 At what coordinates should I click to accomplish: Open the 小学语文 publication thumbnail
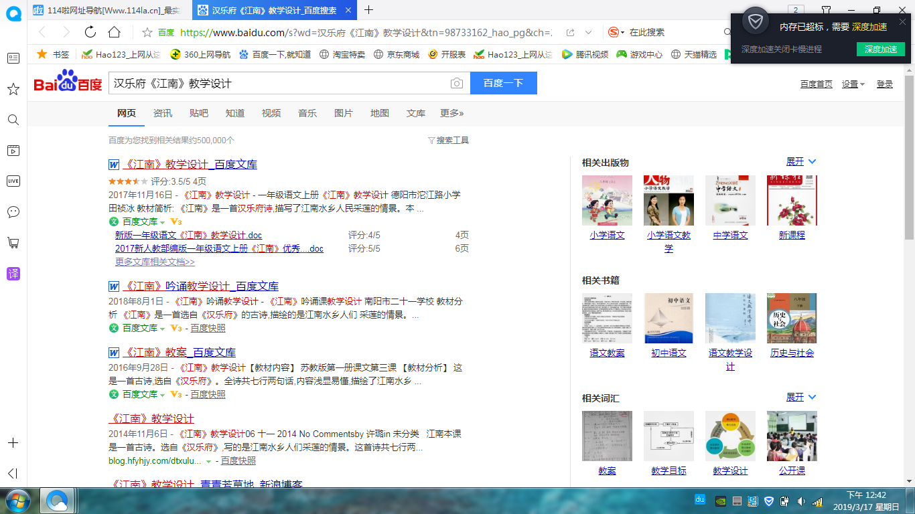(x=607, y=200)
